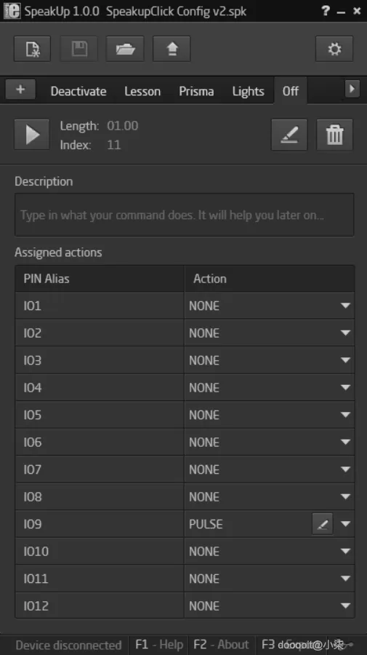The height and width of the screenshot is (655, 367).
Task: Click into the Description text field
Action: pos(185,215)
